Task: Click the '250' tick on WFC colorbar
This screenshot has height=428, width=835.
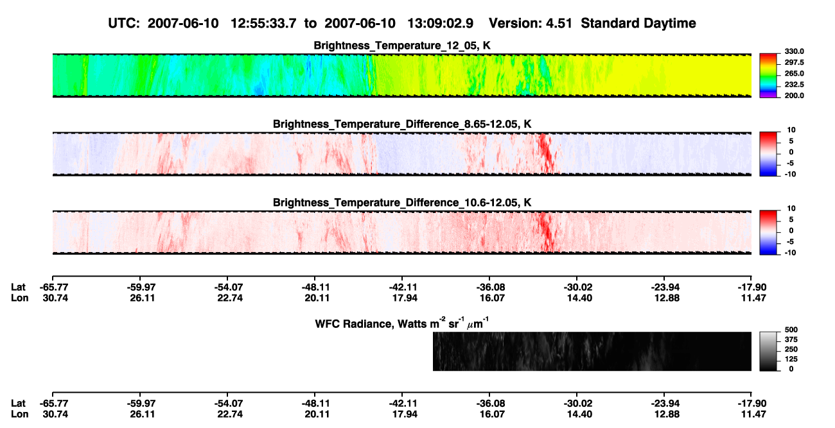Action: tap(791, 350)
